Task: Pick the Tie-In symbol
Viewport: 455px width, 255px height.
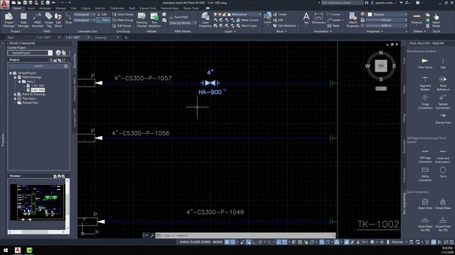Action: [443, 172]
